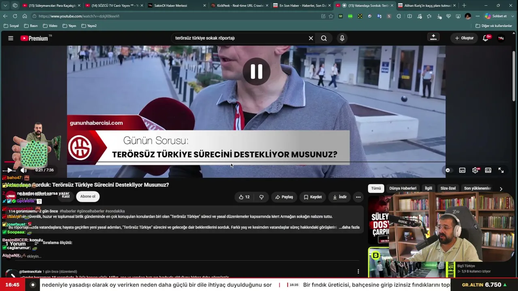Viewport: 518px width, 291px height.
Task: Start voice search with the microphone
Action: point(342,38)
